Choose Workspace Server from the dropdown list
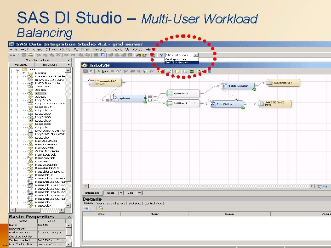331x248 pixels. [182, 59]
